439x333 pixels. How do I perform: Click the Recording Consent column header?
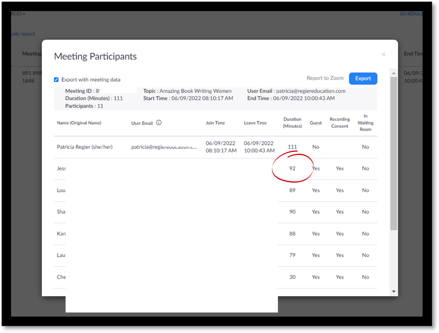(x=340, y=123)
